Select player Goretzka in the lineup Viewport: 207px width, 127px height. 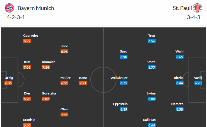tap(49, 93)
